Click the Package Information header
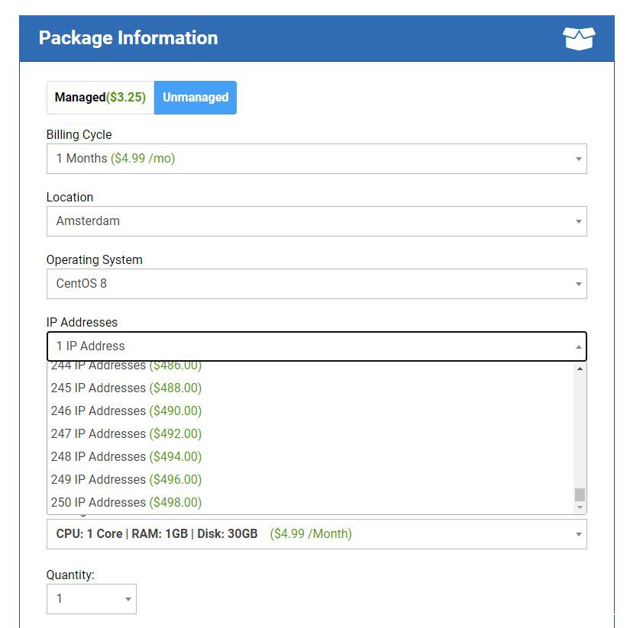The image size is (630, 628). tap(128, 38)
